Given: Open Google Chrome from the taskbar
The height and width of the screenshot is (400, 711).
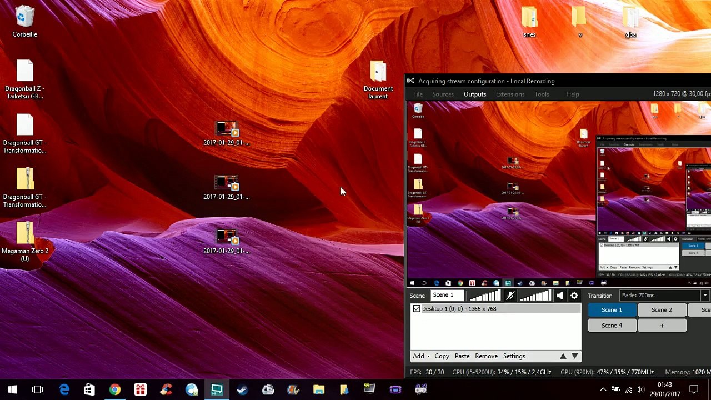Looking at the screenshot, I should [114, 389].
